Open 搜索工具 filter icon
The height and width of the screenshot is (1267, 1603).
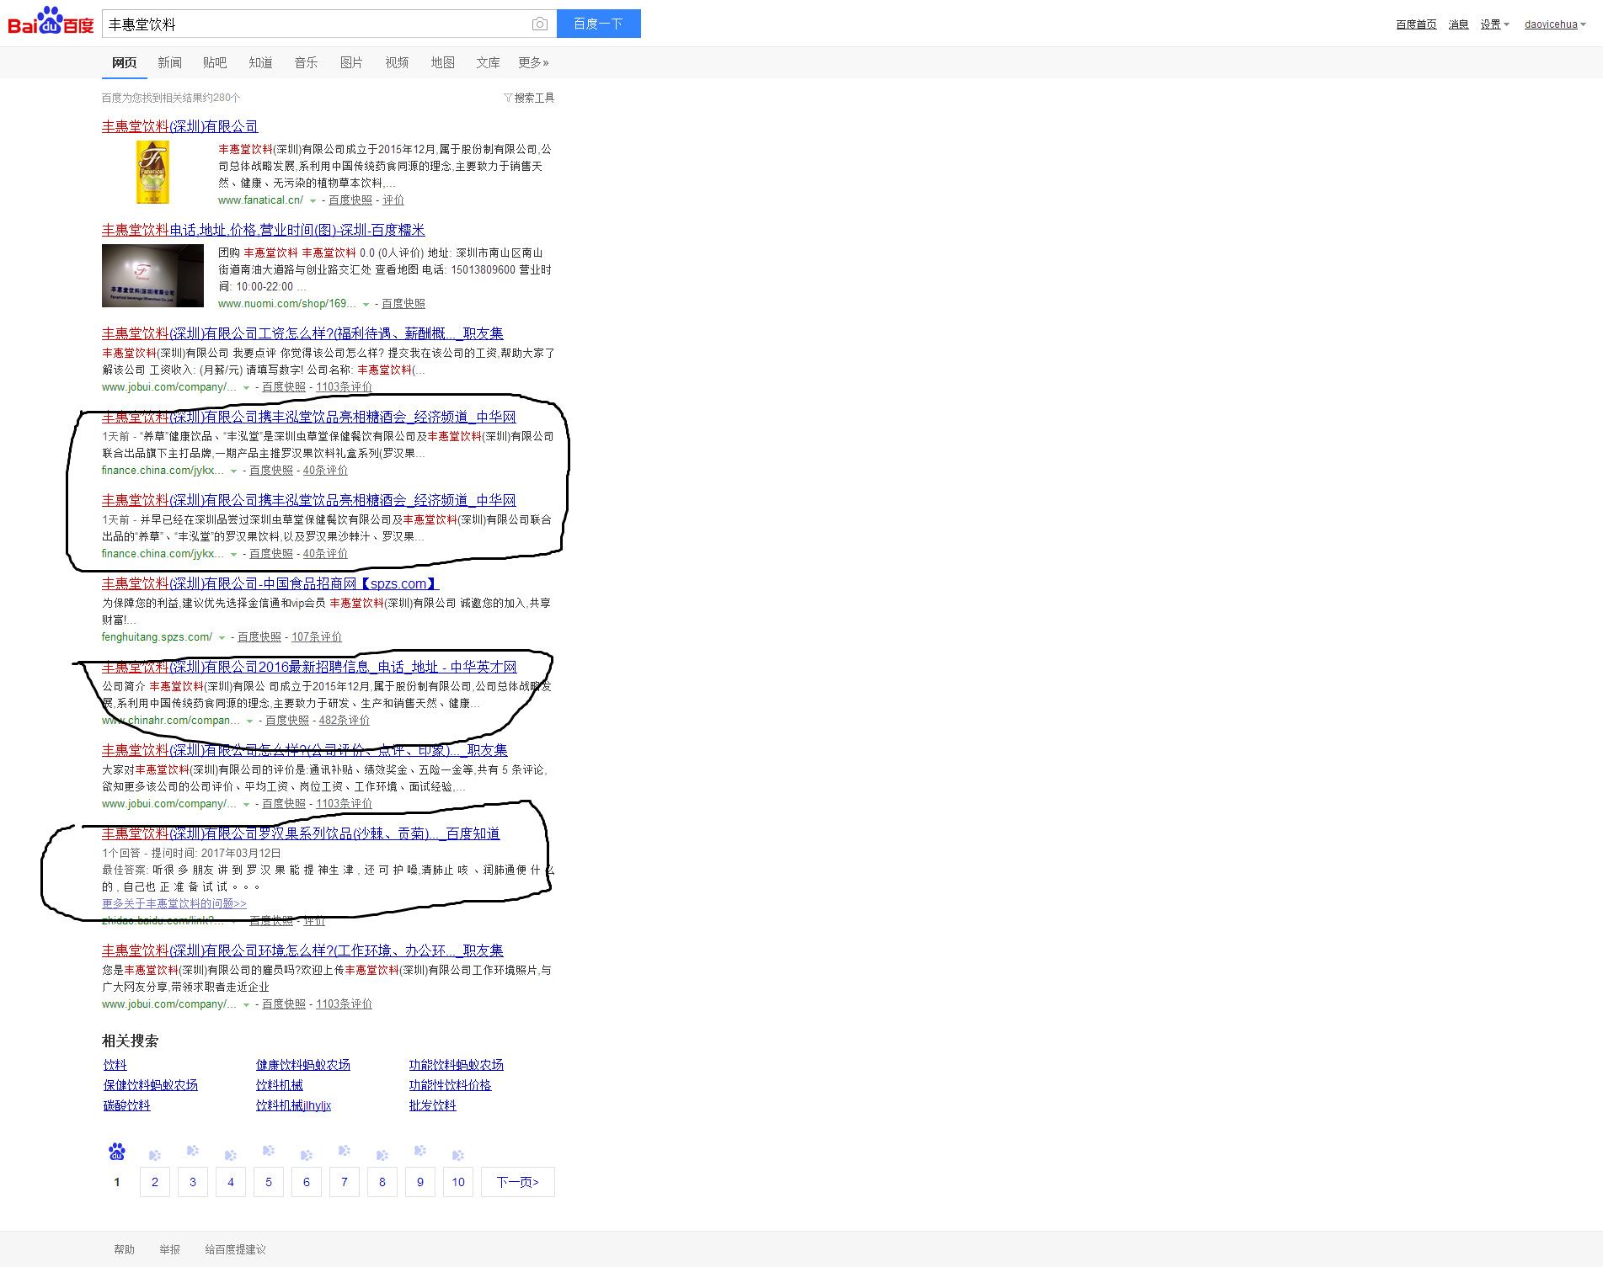pos(529,98)
